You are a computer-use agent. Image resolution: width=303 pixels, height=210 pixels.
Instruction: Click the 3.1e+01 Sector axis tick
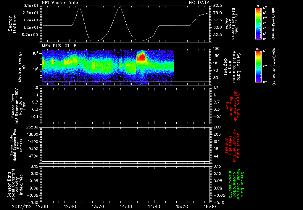click(x=31, y=6)
